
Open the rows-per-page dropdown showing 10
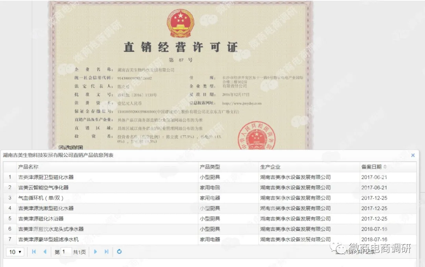click(15, 252)
